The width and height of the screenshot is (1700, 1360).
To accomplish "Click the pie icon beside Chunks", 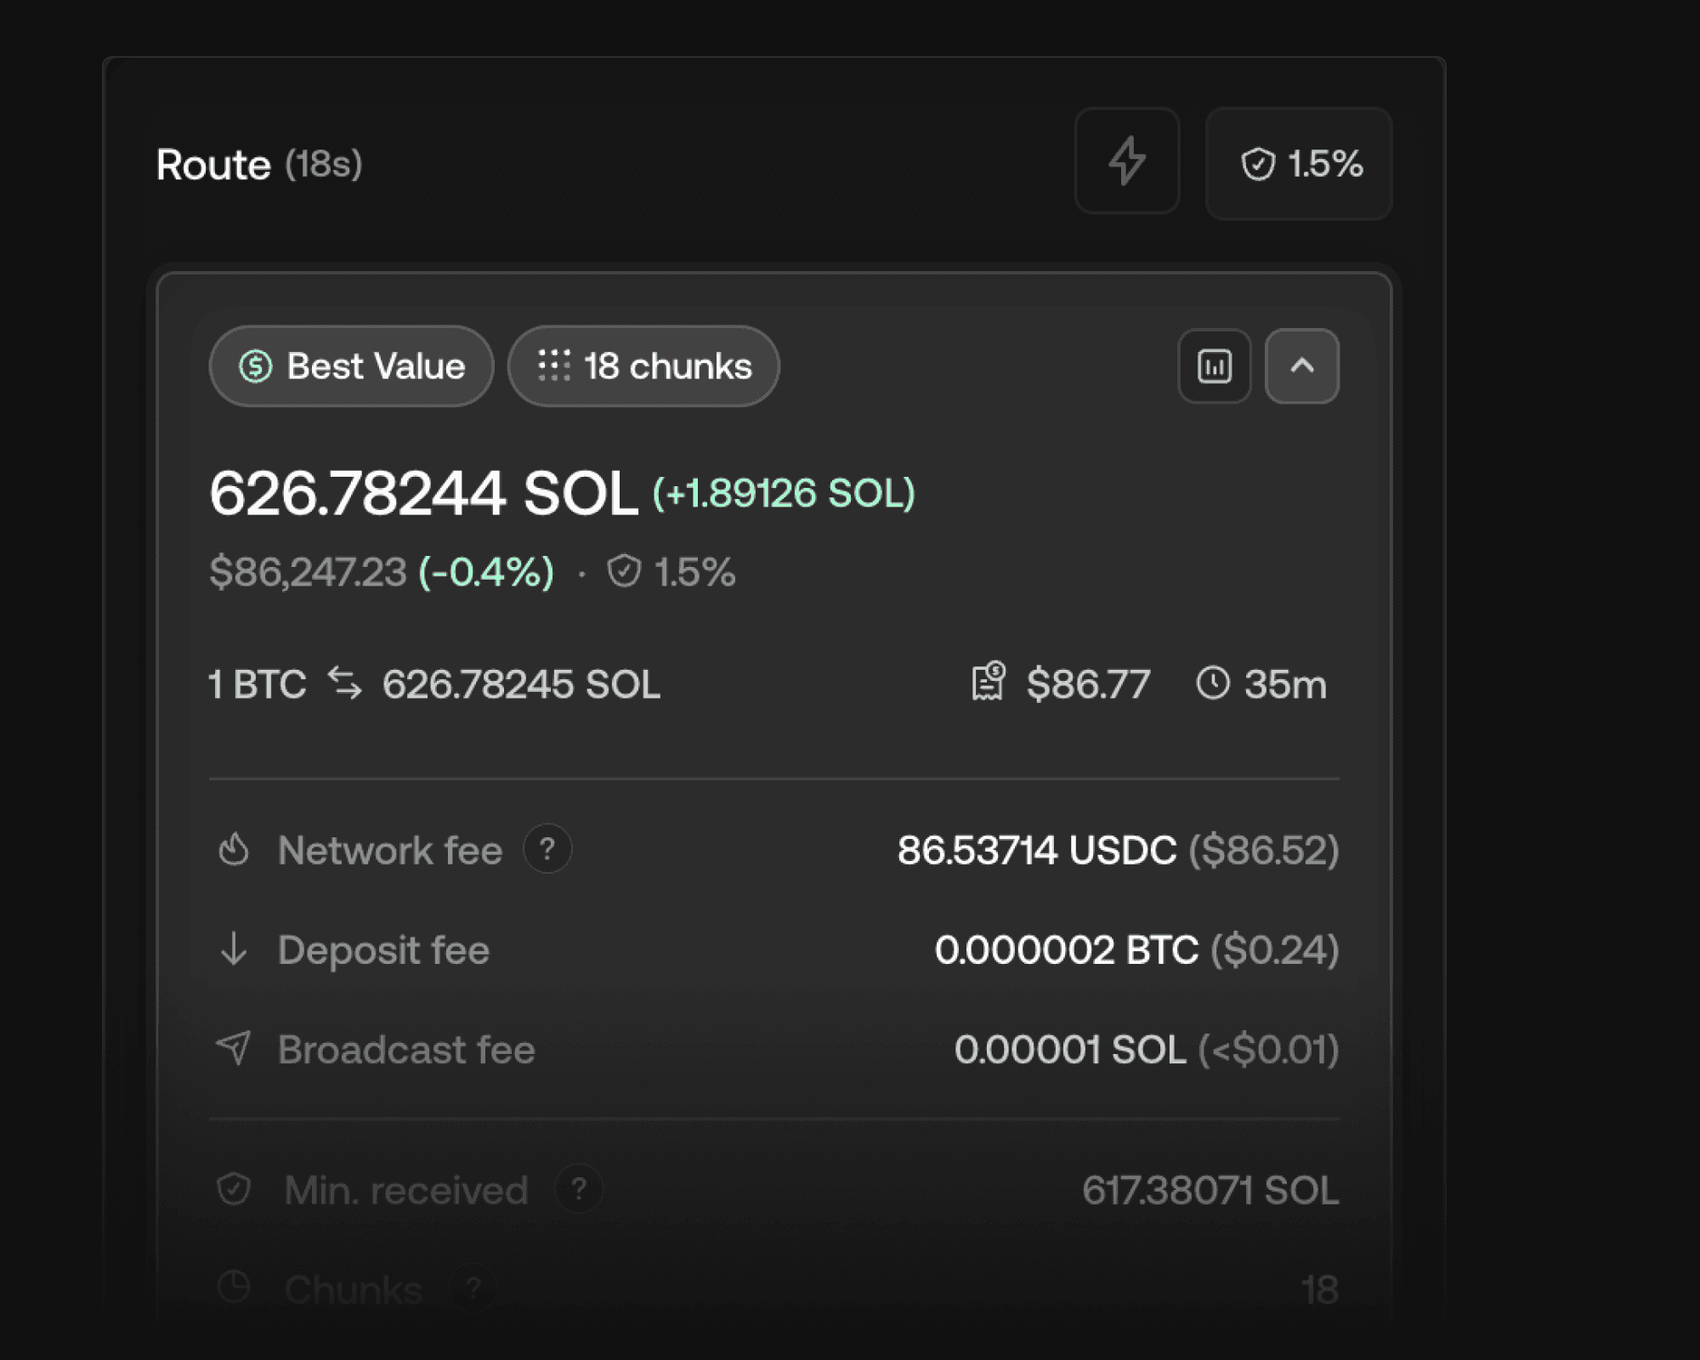I will [234, 1287].
